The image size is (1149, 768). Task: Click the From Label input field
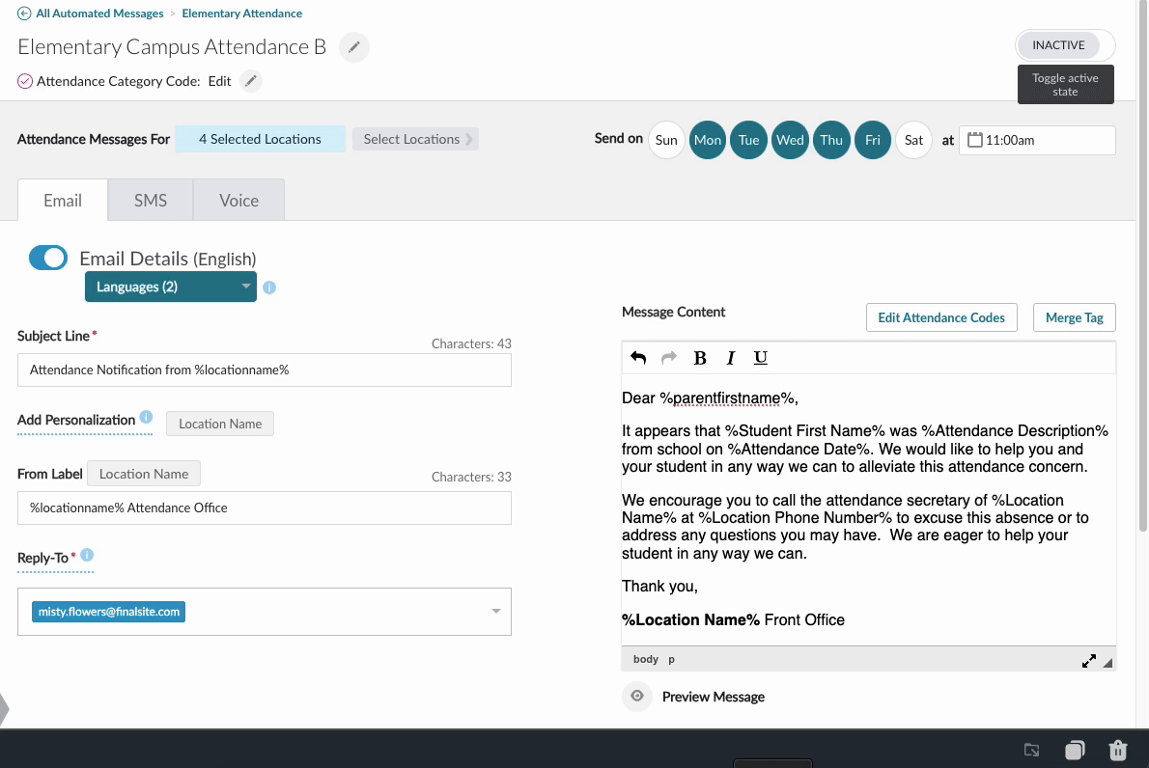265,508
